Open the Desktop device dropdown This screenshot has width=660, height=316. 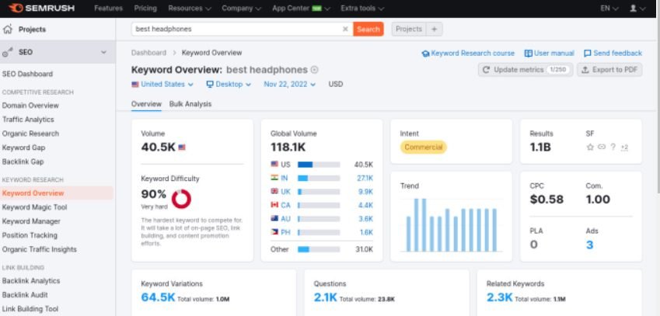coord(229,84)
